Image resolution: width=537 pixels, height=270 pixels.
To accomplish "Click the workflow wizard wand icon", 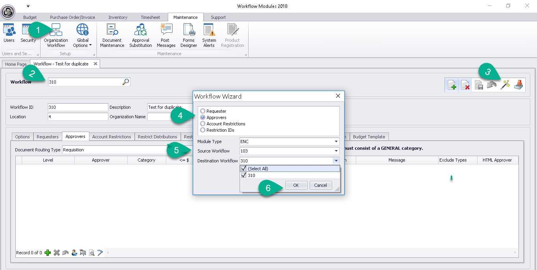I will (x=505, y=85).
